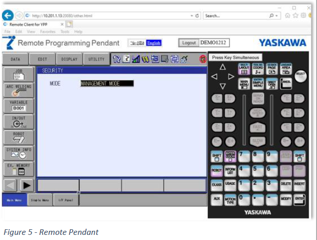Switch language to Japanese option

[137, 43]
